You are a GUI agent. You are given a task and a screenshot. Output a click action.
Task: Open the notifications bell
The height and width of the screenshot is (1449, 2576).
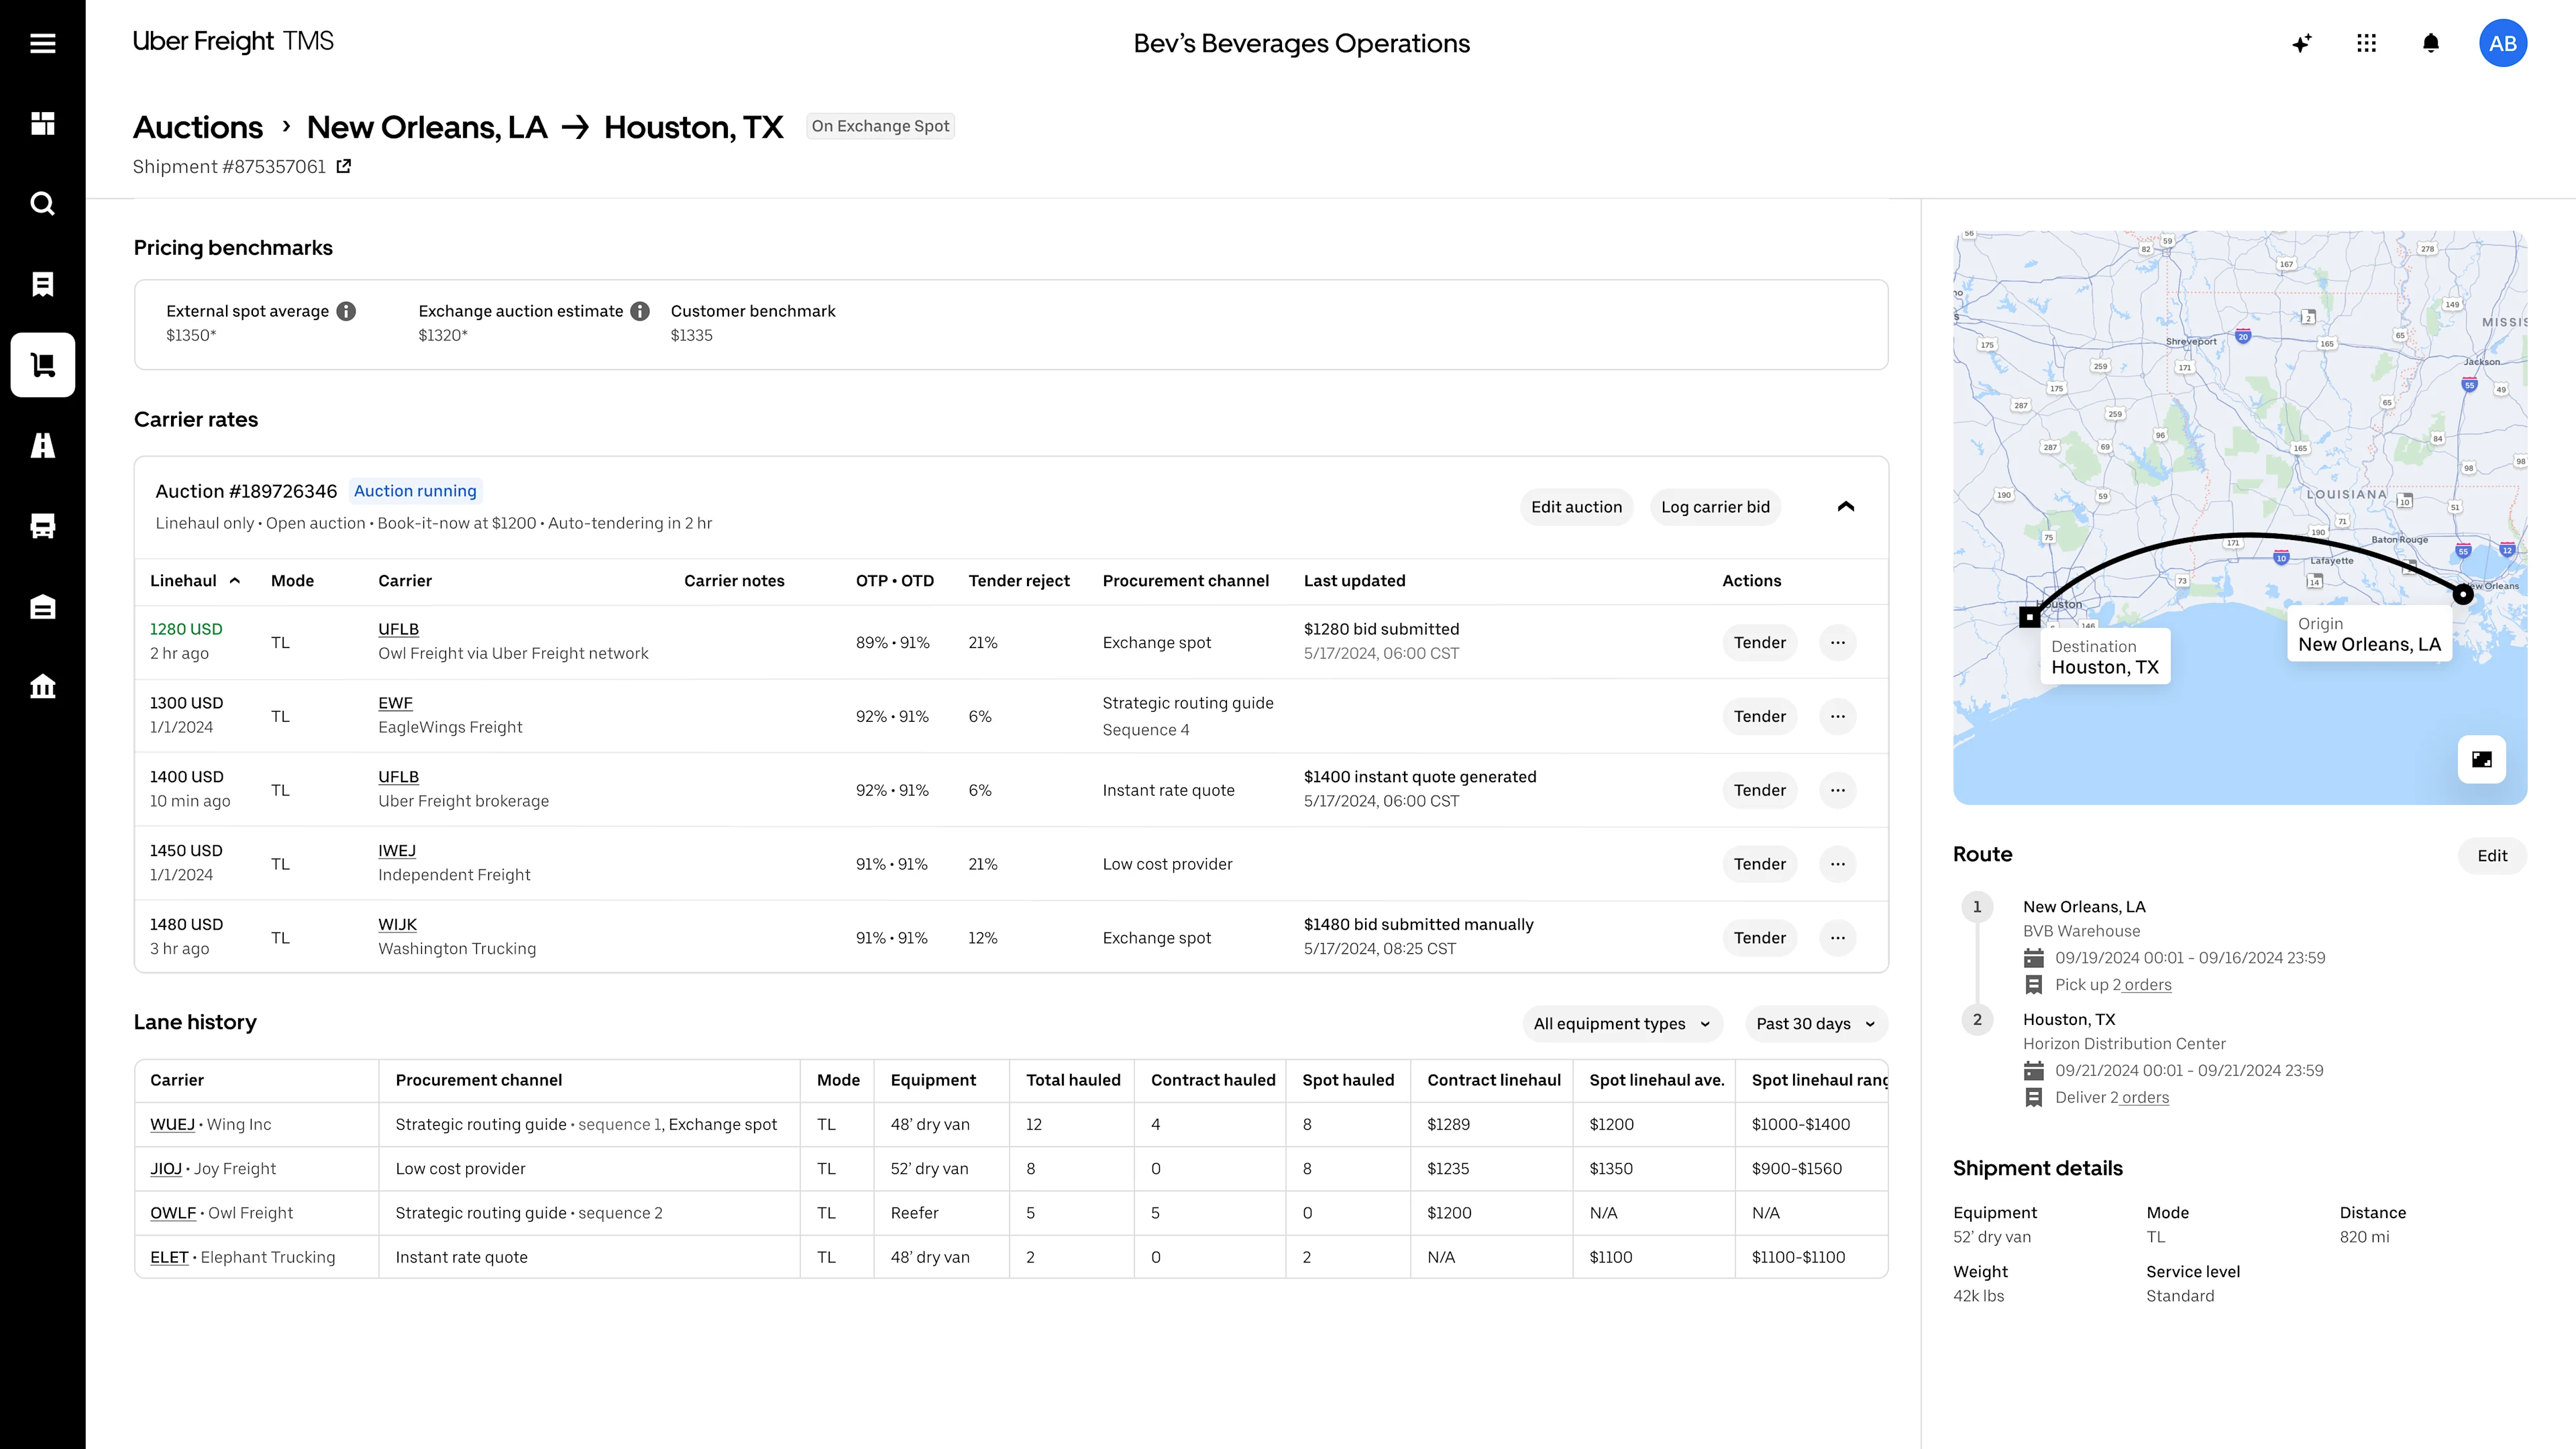pyautogui.click(x=2431, y=43)
